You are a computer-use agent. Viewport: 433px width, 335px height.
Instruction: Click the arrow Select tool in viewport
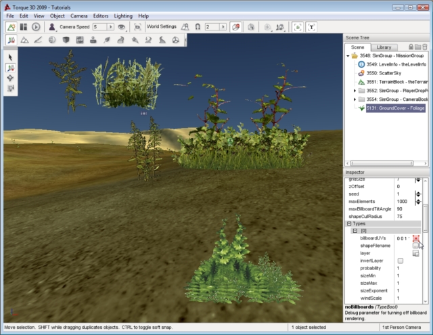pyautogui.click(x=12, y=58)
